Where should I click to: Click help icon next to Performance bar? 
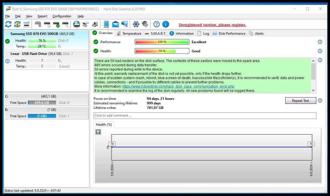click(320, 42)
